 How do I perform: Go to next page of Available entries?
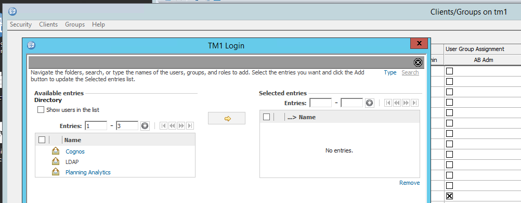click(181, 126)
